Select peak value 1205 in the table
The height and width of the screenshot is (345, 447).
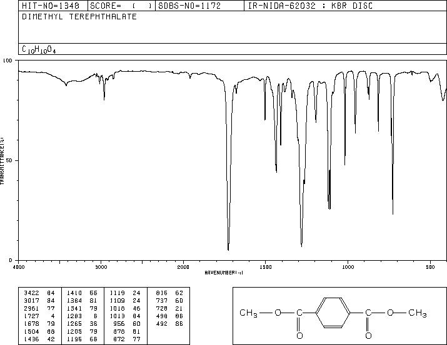pos(74,331)
